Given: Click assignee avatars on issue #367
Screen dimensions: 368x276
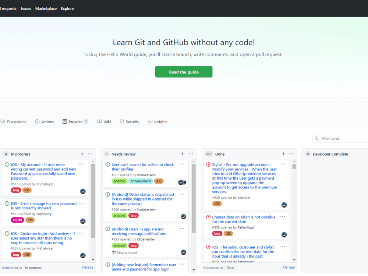Looking at the screenshot, I should 182,182.
